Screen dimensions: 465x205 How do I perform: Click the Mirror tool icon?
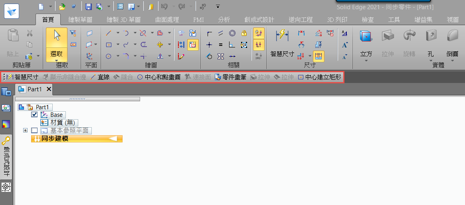160,56
